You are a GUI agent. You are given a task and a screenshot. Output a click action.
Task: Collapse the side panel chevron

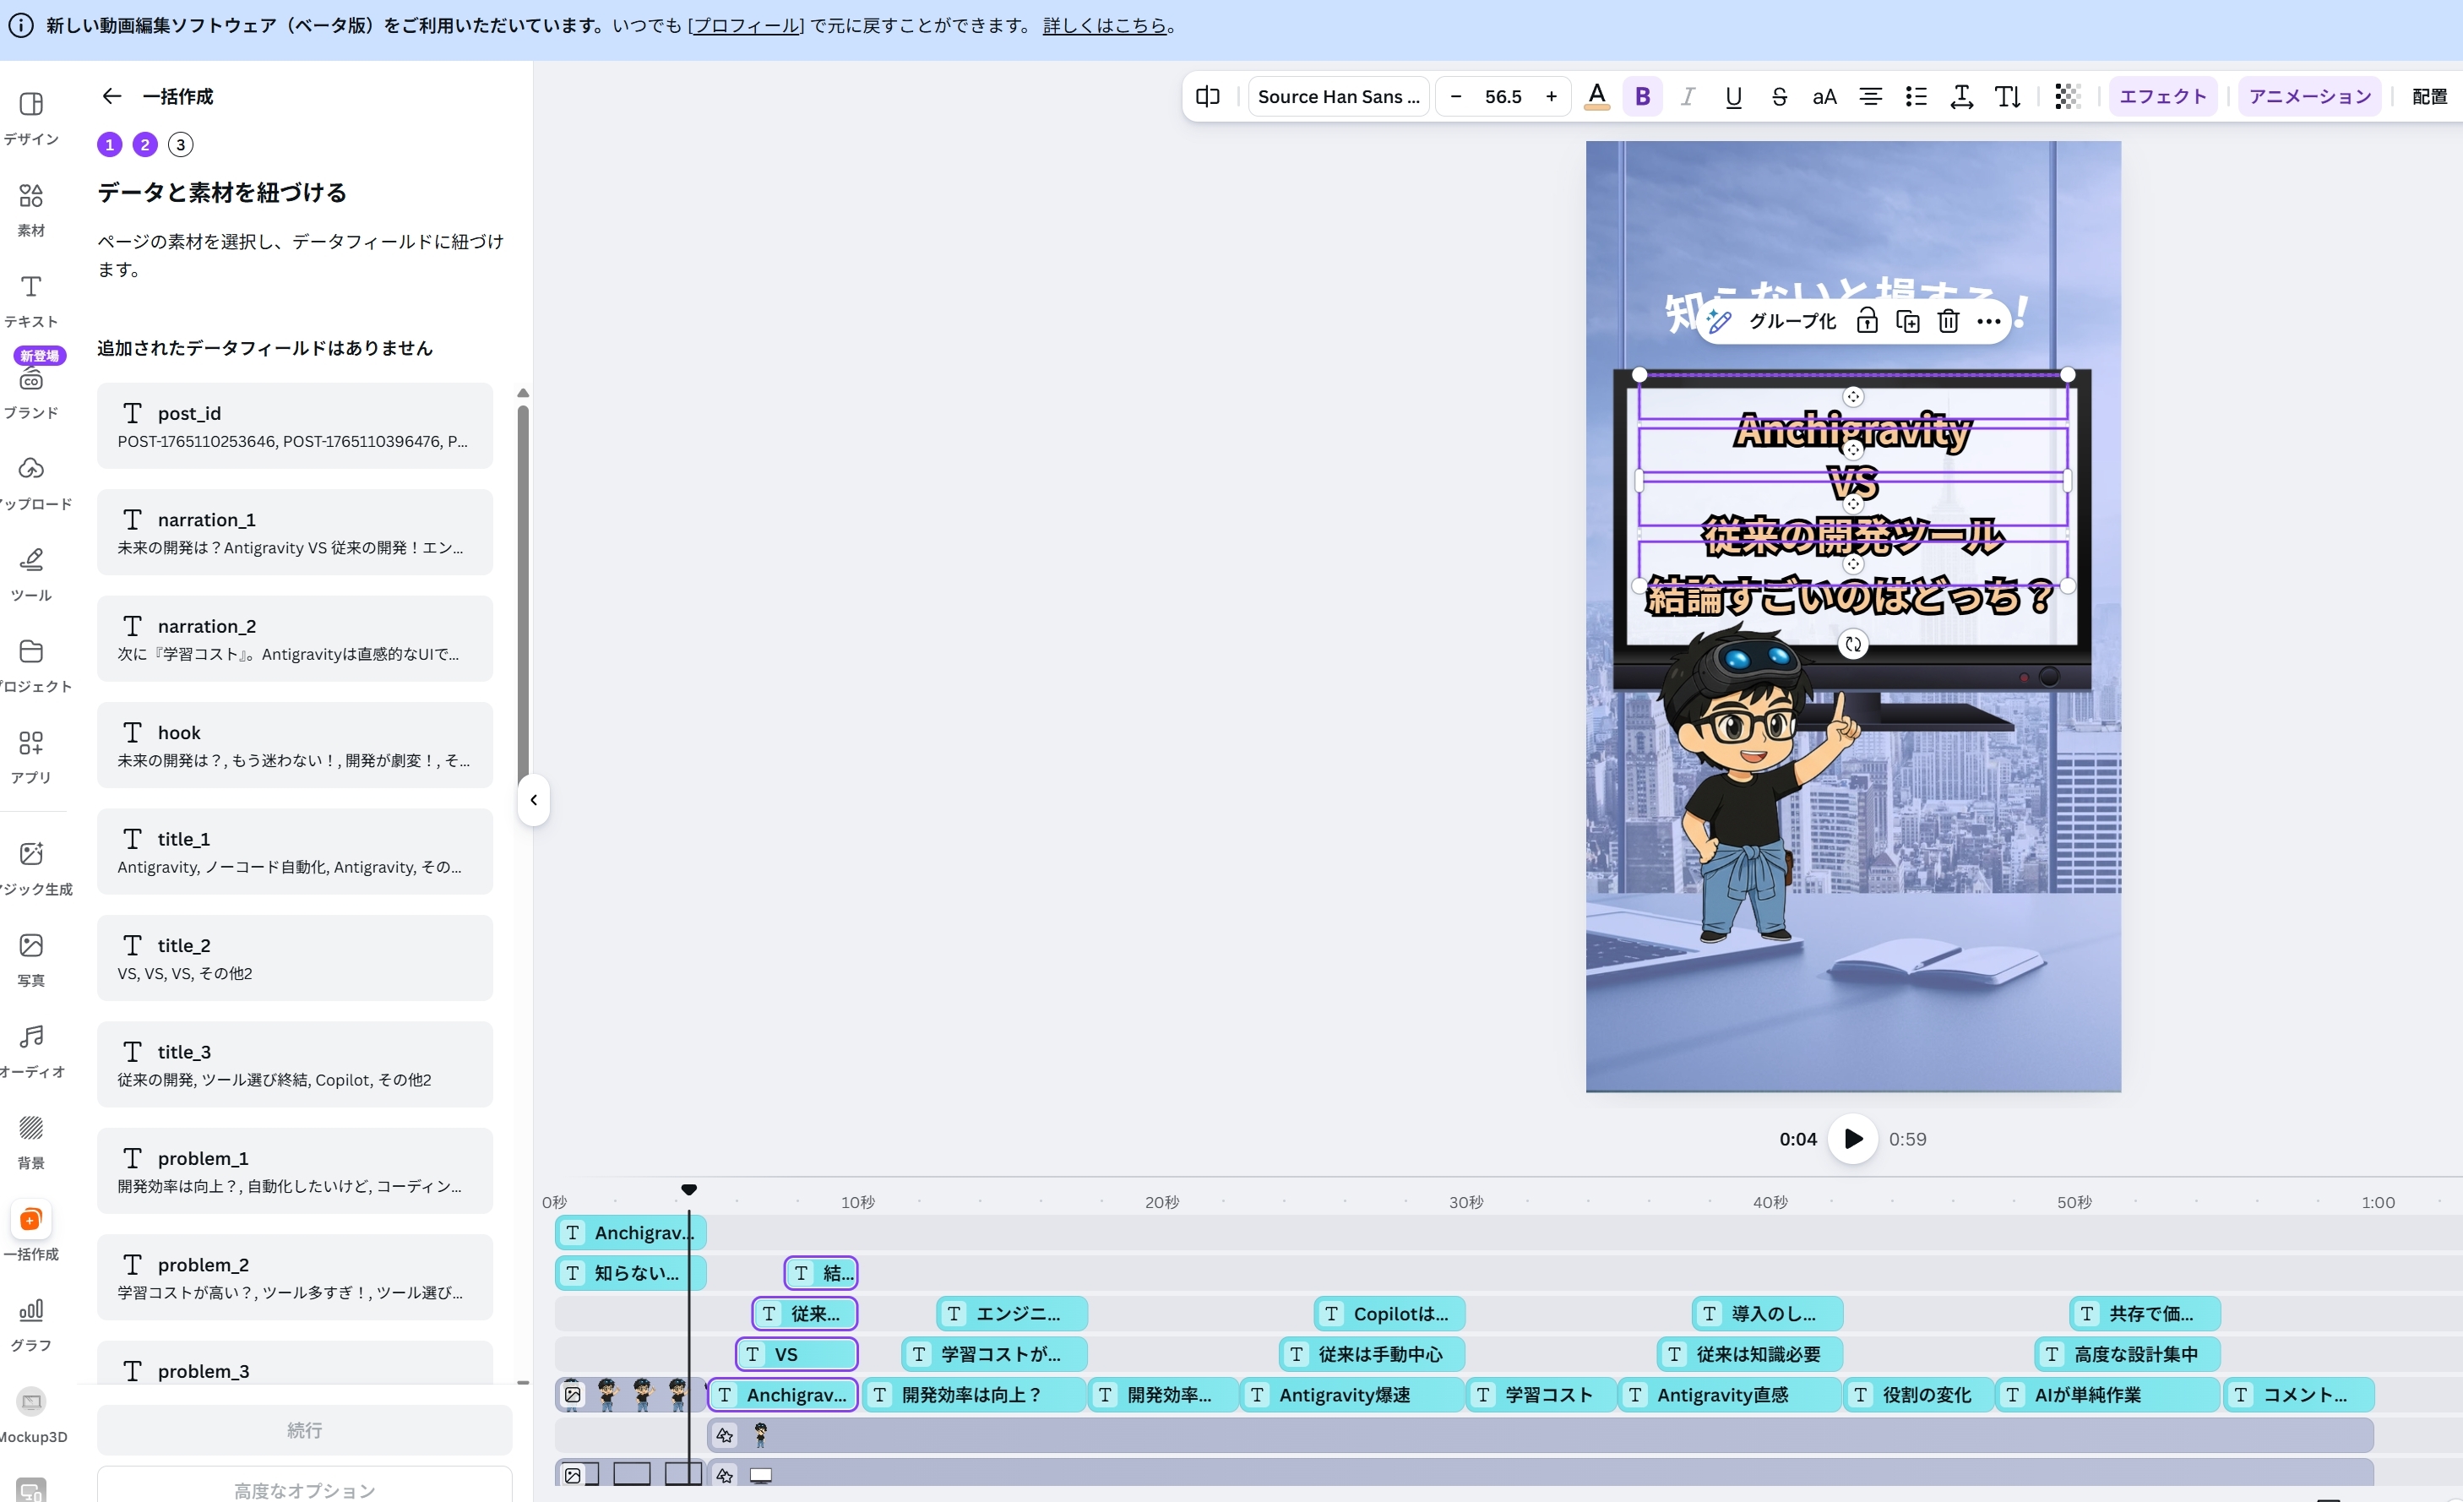pyautogui.click(x=534, y=800)
